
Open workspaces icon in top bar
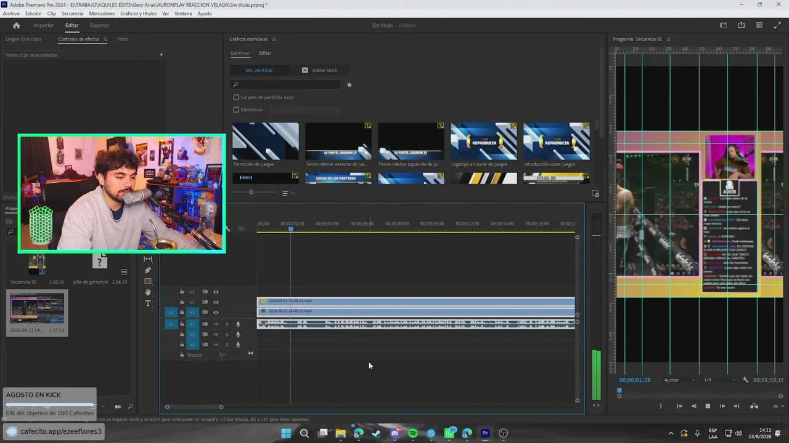tap(723, 25)
